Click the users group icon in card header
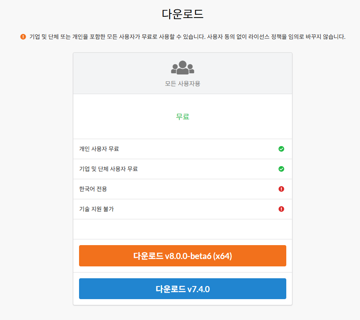This screenshot has width=360, height=320. pos(183,68)
